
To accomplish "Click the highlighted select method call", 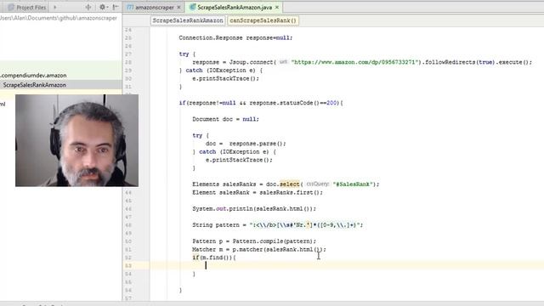I will (x=289, y=184).
